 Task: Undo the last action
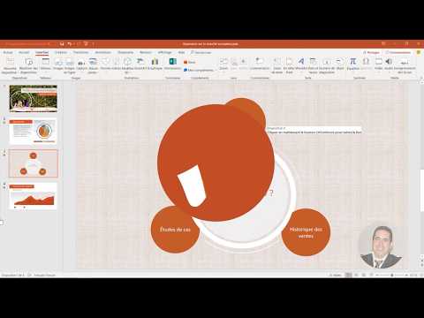(70, 44)
